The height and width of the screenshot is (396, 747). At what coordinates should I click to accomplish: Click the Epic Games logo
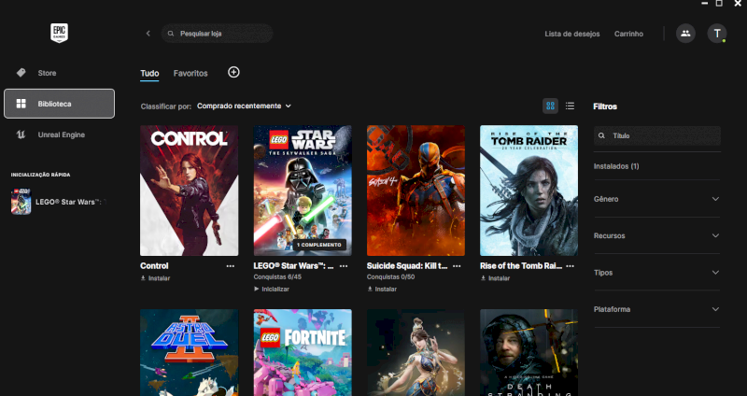tap(59, 34)
